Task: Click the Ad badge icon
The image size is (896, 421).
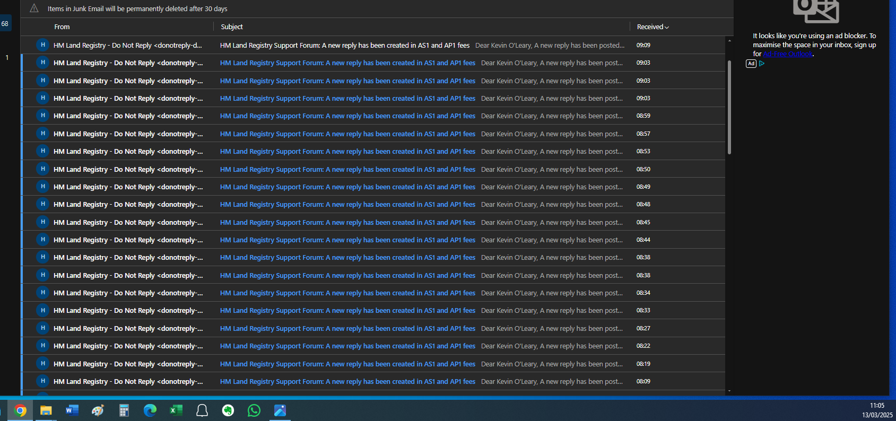Action: [x=751, y=64]
